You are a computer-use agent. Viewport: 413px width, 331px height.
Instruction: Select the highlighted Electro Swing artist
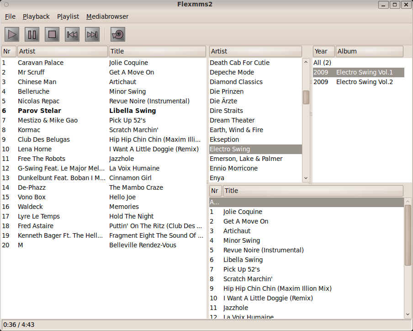coord(255,149)
